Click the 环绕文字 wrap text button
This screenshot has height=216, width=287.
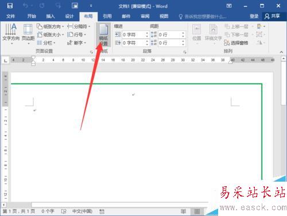pyautogui.click(x=214, y=34)
